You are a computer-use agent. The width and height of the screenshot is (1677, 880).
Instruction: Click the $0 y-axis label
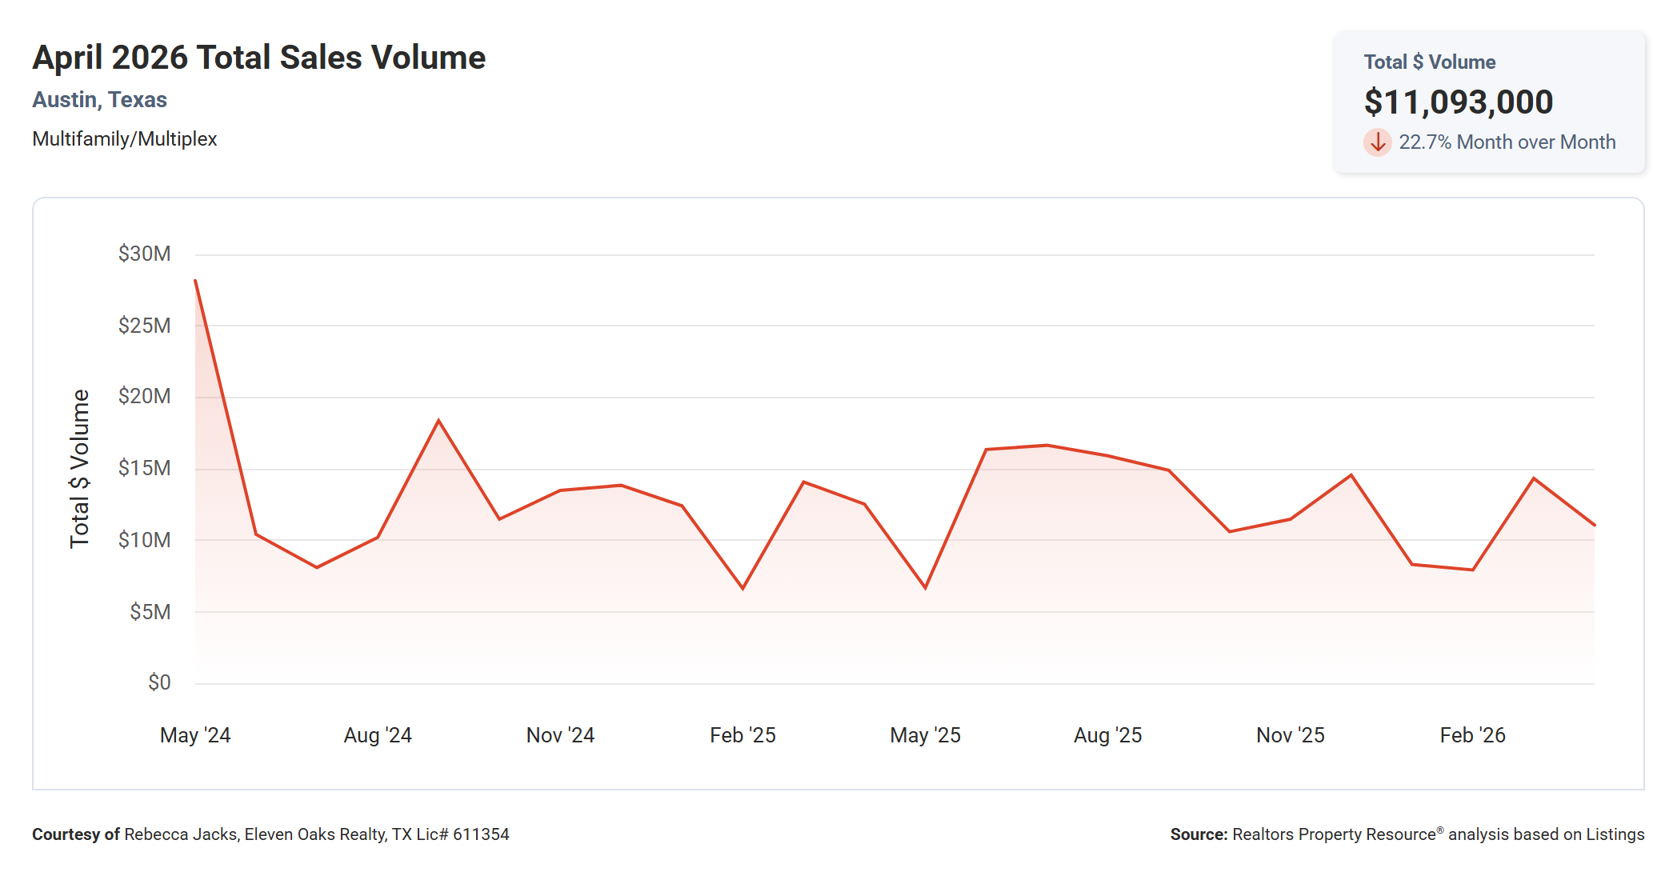[159, 682]
